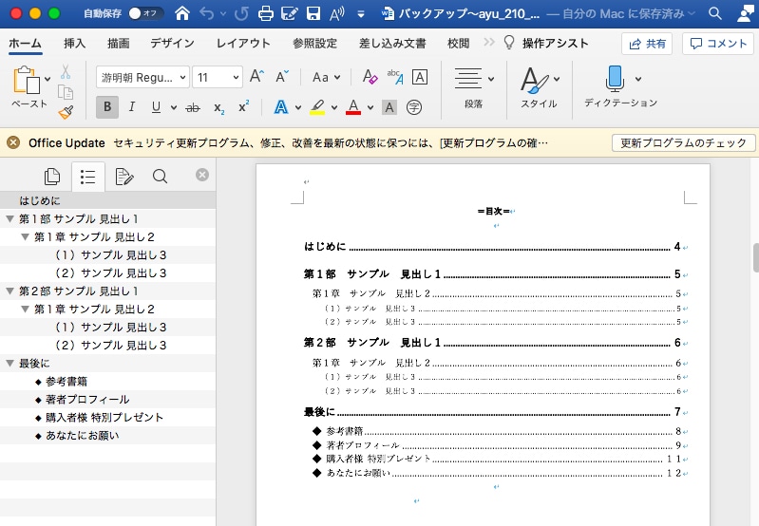Close the navigation pane
759x526 pixels.
click(x=202, y=175)
